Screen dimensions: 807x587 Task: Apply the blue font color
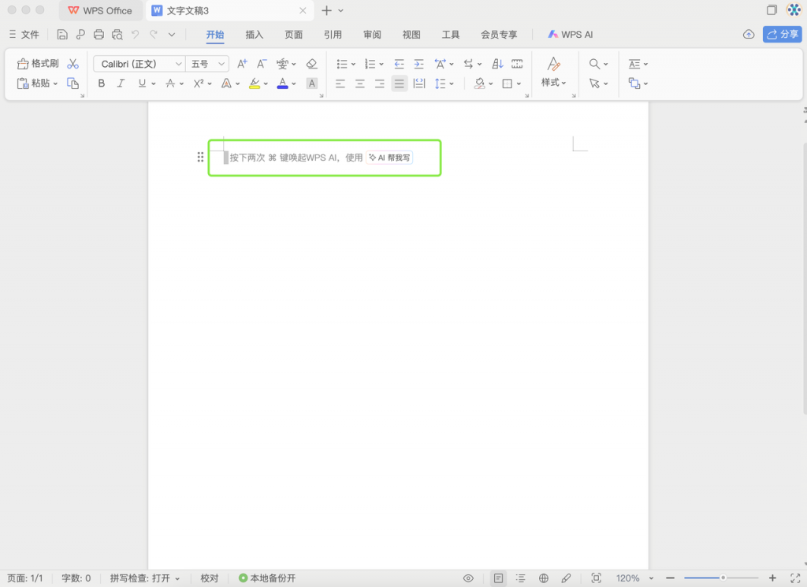pyautogui.click(x=283, y=84)
